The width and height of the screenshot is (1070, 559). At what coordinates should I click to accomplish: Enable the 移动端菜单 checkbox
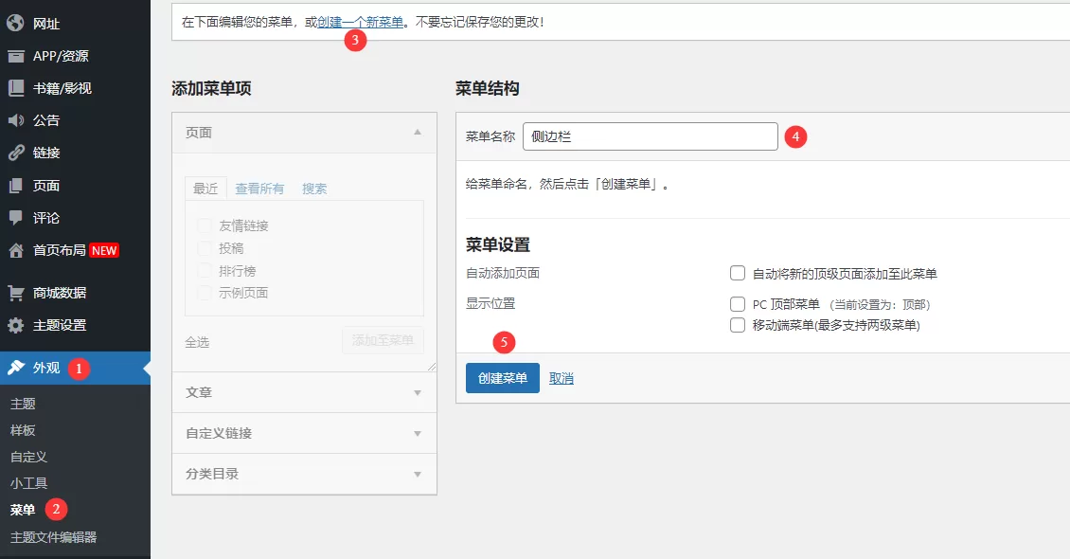(737, 325)
